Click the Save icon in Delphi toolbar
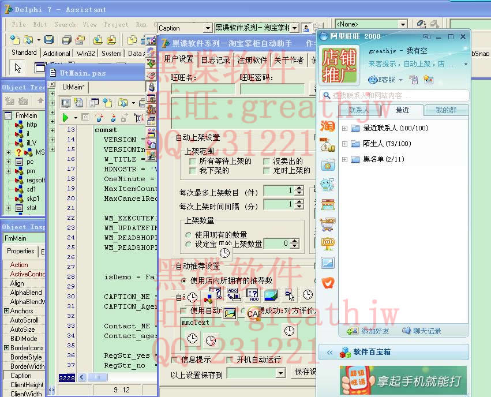Screen dimensions: 491x397 tap(50, 40)
